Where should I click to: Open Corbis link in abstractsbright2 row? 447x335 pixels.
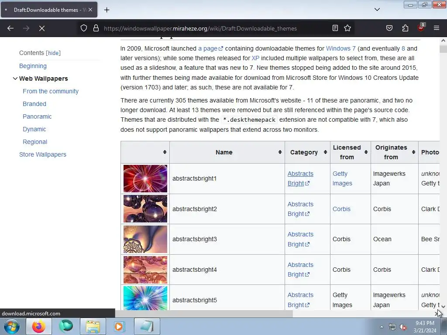pyautogui.click(x=341, y=209)
